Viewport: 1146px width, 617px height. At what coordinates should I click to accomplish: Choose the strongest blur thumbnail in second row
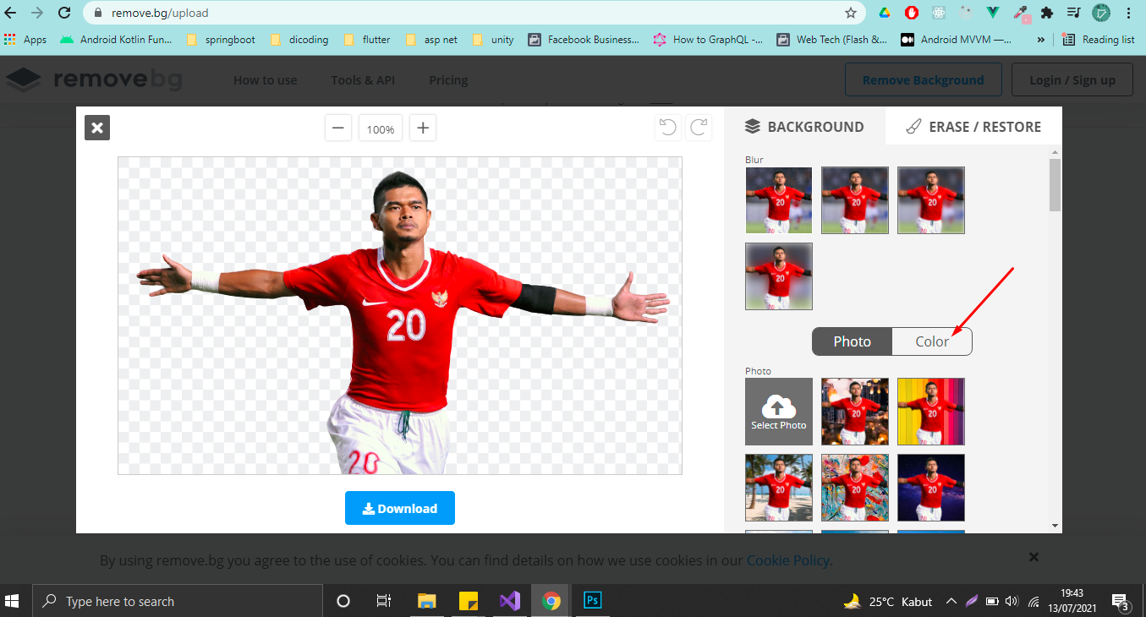pyautogui.click(x=779, y=276)
